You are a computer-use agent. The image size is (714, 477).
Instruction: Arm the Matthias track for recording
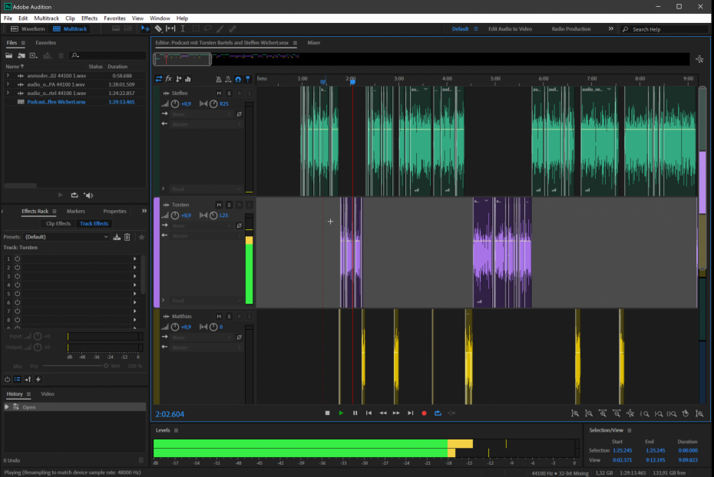click(x=239, y=316)
